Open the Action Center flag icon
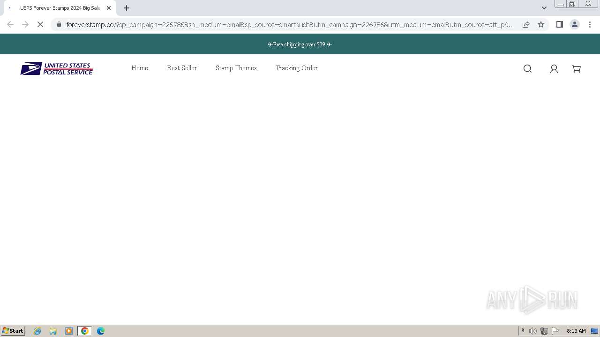 555,331
